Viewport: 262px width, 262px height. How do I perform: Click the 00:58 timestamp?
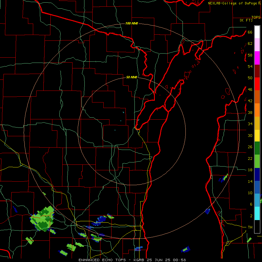(x=179, y=260)
